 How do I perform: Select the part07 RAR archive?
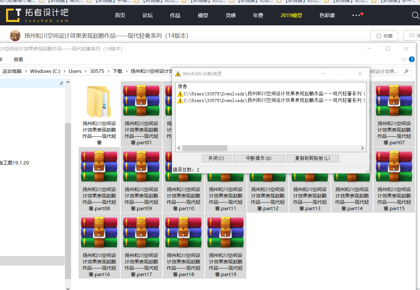(x=394, y=114)
